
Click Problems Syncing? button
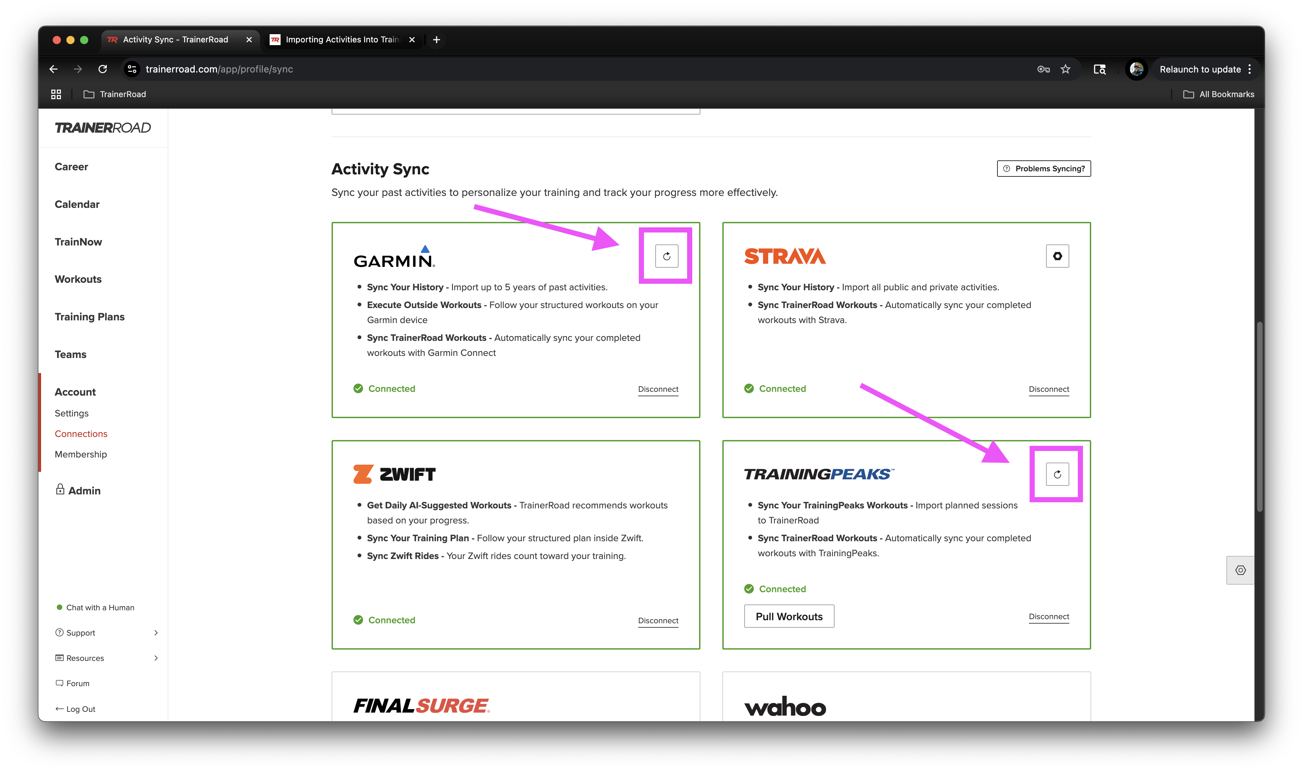click(x=1043, y=169)
